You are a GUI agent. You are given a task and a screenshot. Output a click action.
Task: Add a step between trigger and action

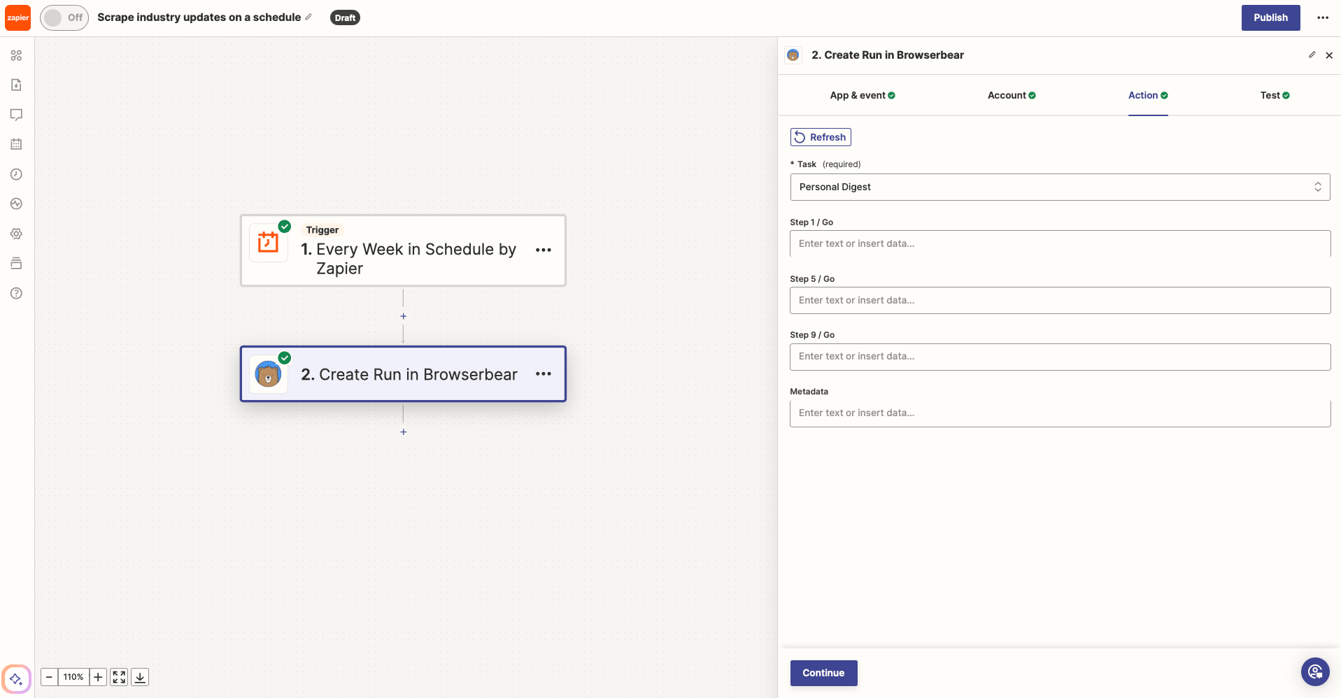click(403, 316)
